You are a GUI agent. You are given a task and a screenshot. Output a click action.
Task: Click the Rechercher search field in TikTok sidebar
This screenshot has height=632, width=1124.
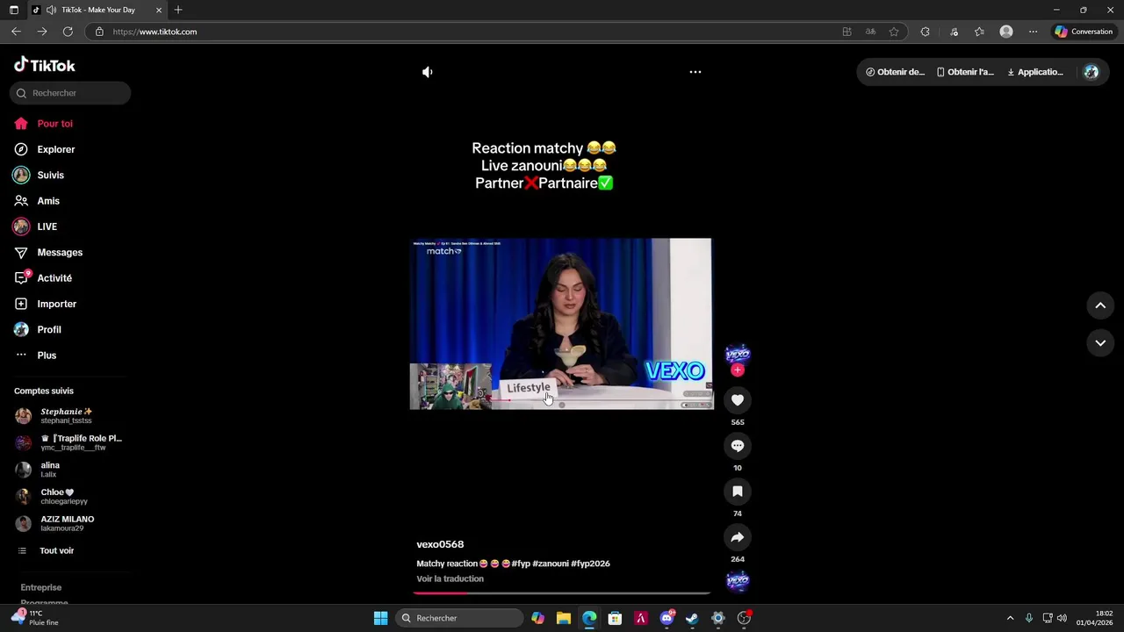[x=70, y=93]
